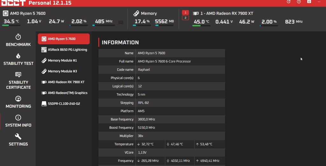This screenshot has height=166, width=326.
Task: Click the VCore value 1,13V
Action: (x=142, y=153)
